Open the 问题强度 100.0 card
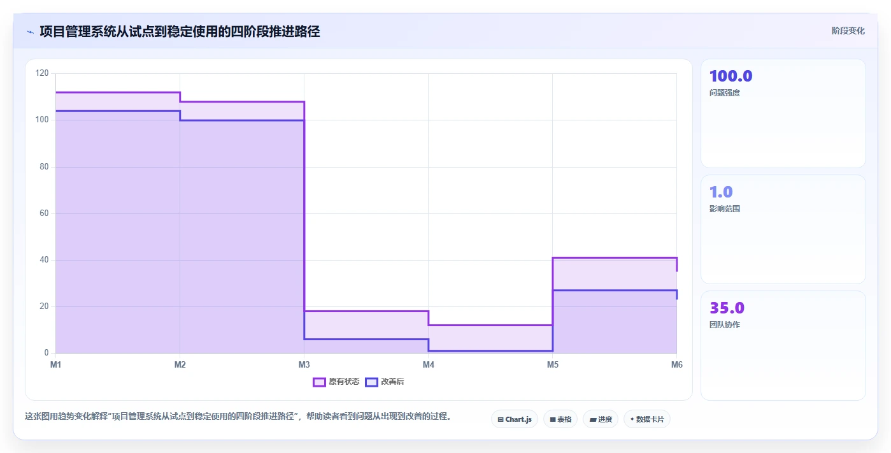The width and height of the screenshot is (891, 453). point(783,113)
